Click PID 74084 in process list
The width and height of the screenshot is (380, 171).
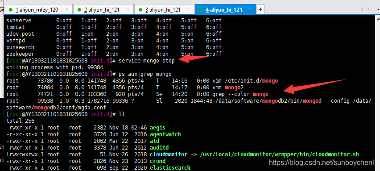pyautogui.click(x=45, y=88)
